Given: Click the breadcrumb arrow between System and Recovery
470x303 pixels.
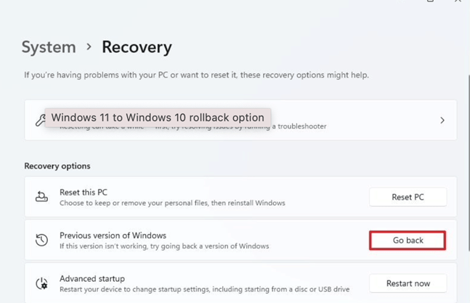Looking at the screenshot, I should (89, 47).
